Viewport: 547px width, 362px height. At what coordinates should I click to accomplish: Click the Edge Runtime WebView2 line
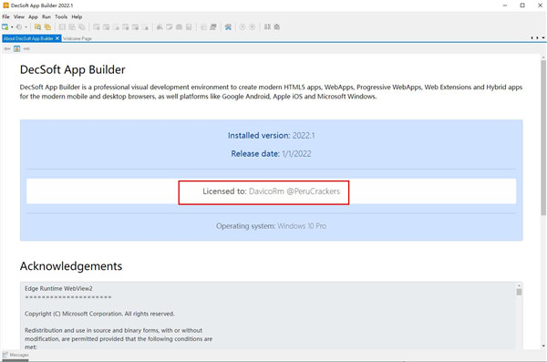[58, 288]
